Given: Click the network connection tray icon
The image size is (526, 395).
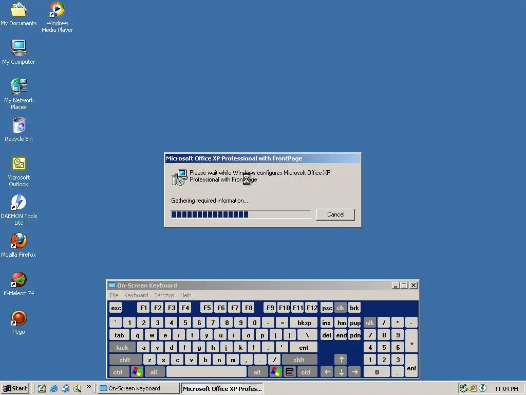Looking at the screenshot, I should coord(464,388).
